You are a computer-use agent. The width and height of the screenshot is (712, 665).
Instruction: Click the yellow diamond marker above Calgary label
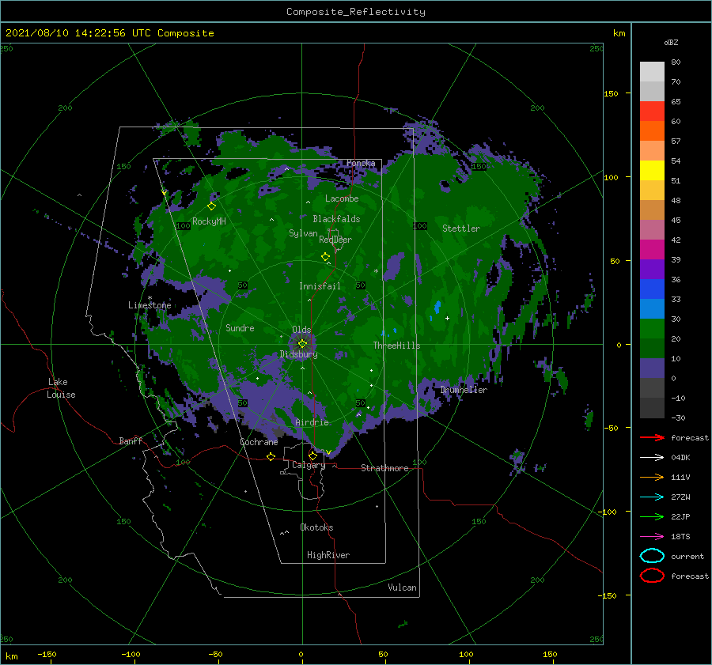click(312, 455)
